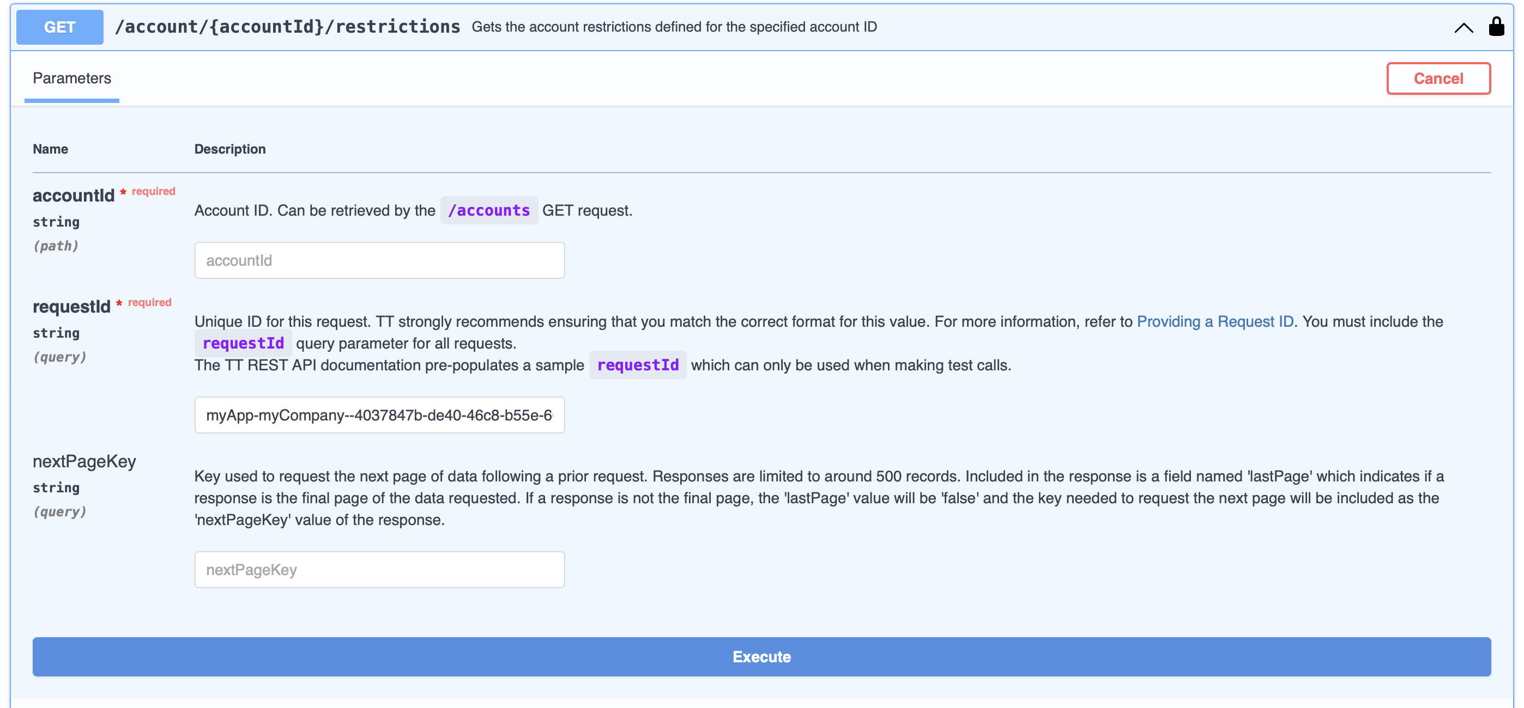Click the /accounts code reference
1524x708 pixels.
point(489,210)
